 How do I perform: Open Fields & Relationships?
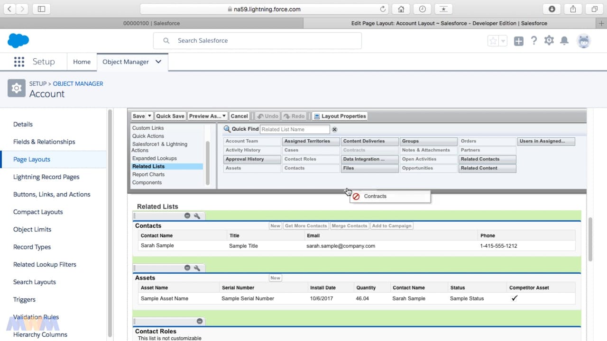44,142
